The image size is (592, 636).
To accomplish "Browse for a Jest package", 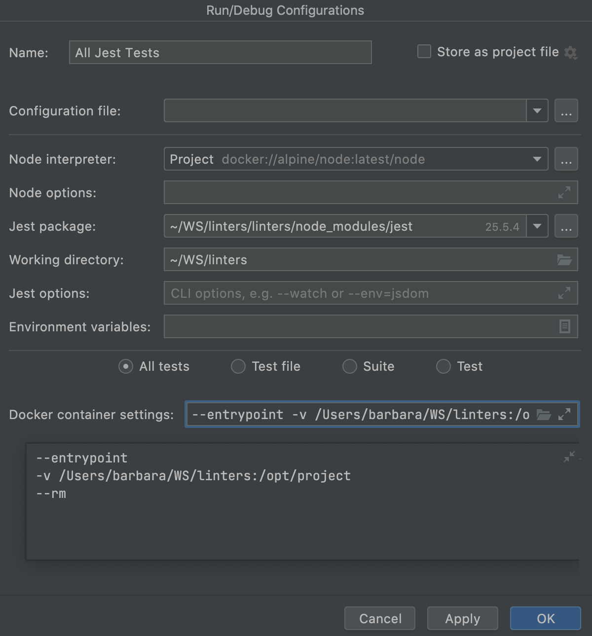I will [566, 226].
